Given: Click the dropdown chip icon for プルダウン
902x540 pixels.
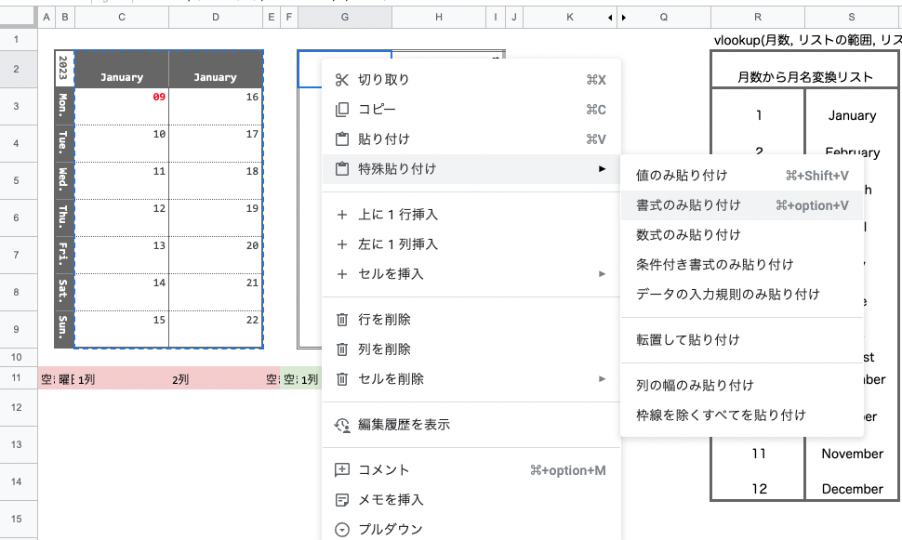Looking at the screenshot, I should tap(342, 530).
